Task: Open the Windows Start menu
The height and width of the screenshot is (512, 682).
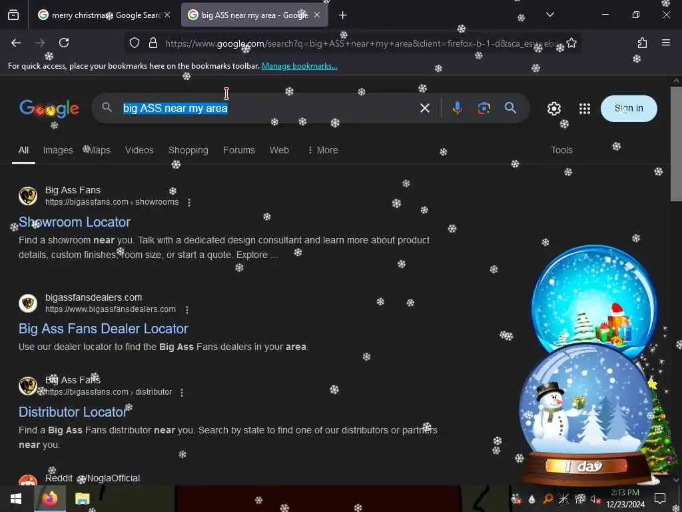Action: (16, 499)
